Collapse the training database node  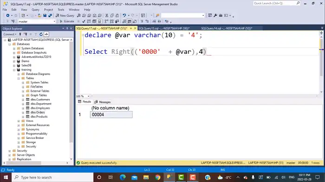coord(14,70)
